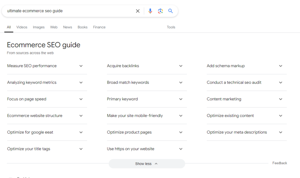
Task: Submit search using the magnifying glass icon
Action: [x=171, y=11]
